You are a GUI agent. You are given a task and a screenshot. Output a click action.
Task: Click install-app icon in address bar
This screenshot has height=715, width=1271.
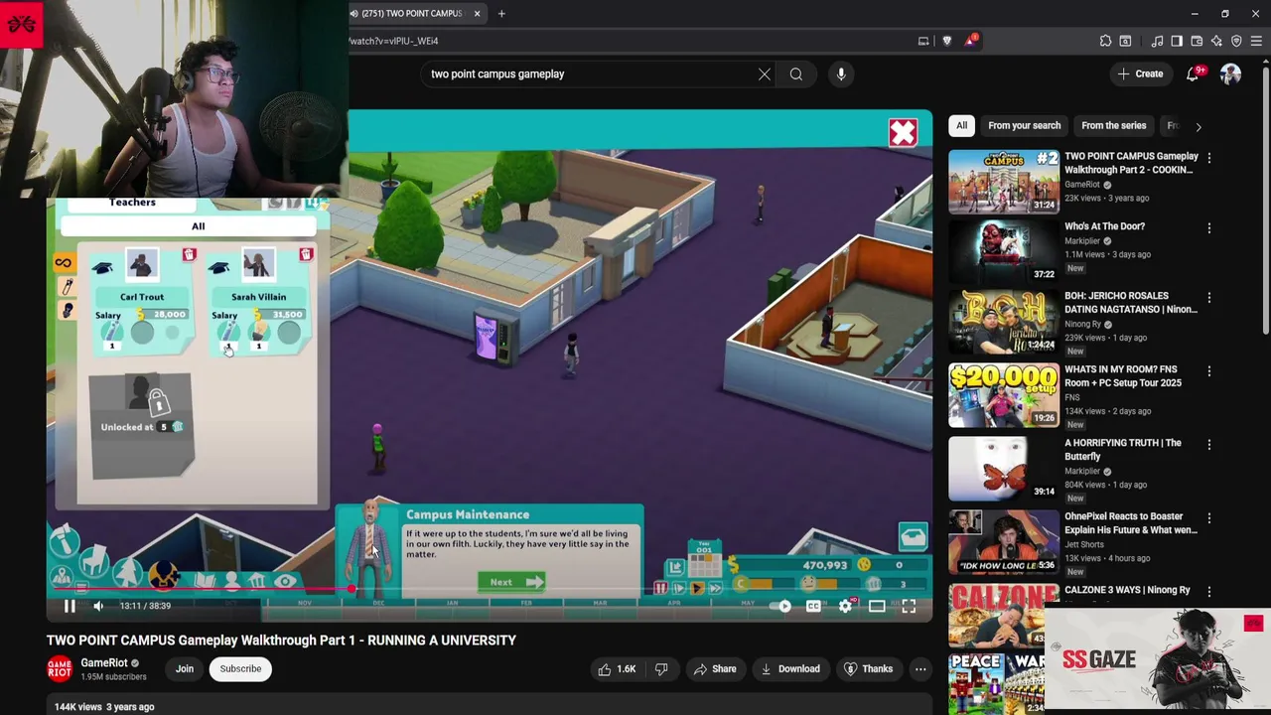click(x=923, y=41)
